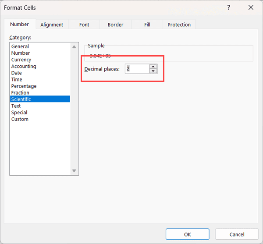Go to the Border tab
The height and width of the screenshot is (244, 263).
[x=116, y=25]
